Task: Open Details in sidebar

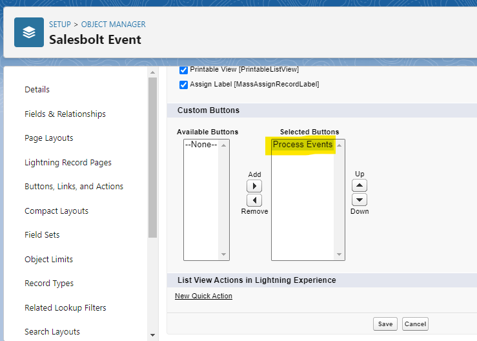Action: coord(37,90)
